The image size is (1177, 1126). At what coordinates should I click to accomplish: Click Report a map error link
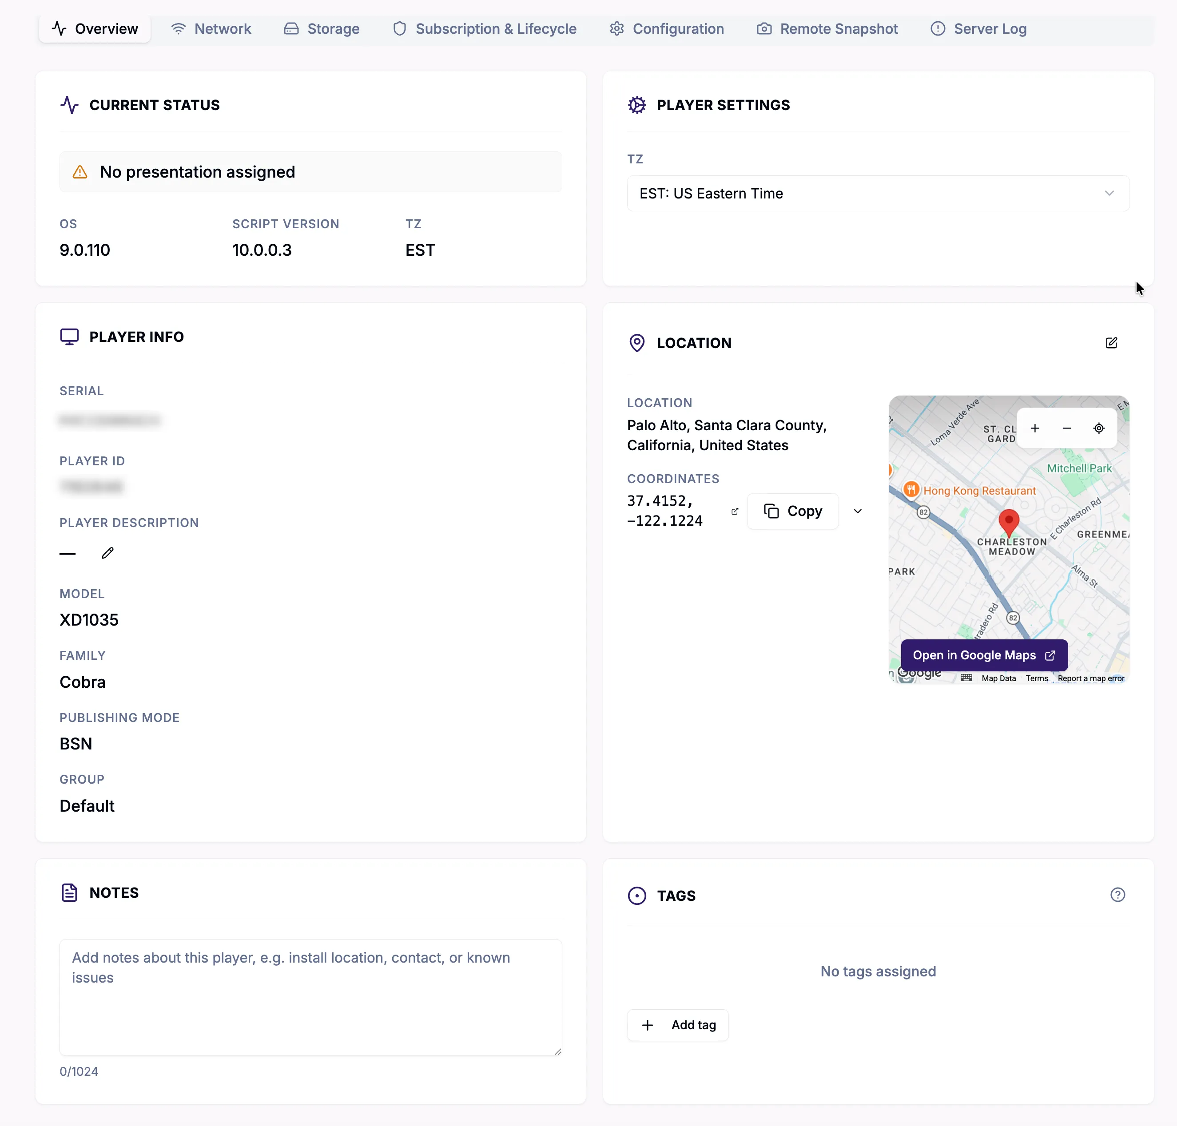(1090, 678)
